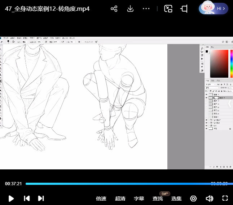Click the share icon in top bar
Viewport: 233px width, 205px height.
tap(114, 9)
